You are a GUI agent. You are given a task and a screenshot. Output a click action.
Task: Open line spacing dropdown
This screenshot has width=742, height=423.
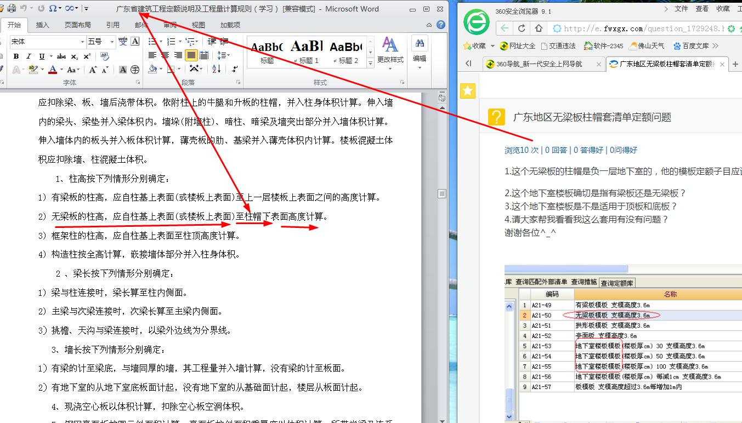coord(223,55)
